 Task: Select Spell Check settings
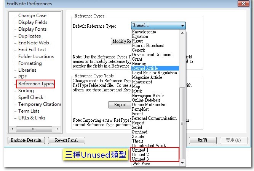(31, 97)
